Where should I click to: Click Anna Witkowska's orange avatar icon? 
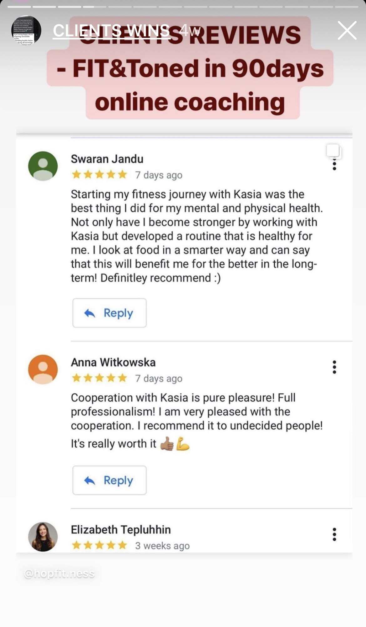43,369
